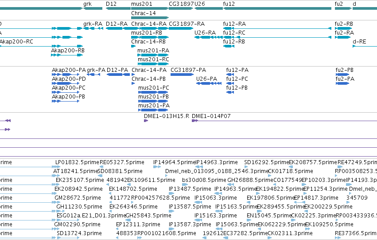
Task: Click the Akap200-RC transcript label
Action: pyautogui.click(x=16, y=42)
